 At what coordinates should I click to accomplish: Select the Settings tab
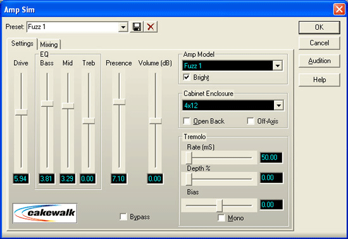(22, 44)
